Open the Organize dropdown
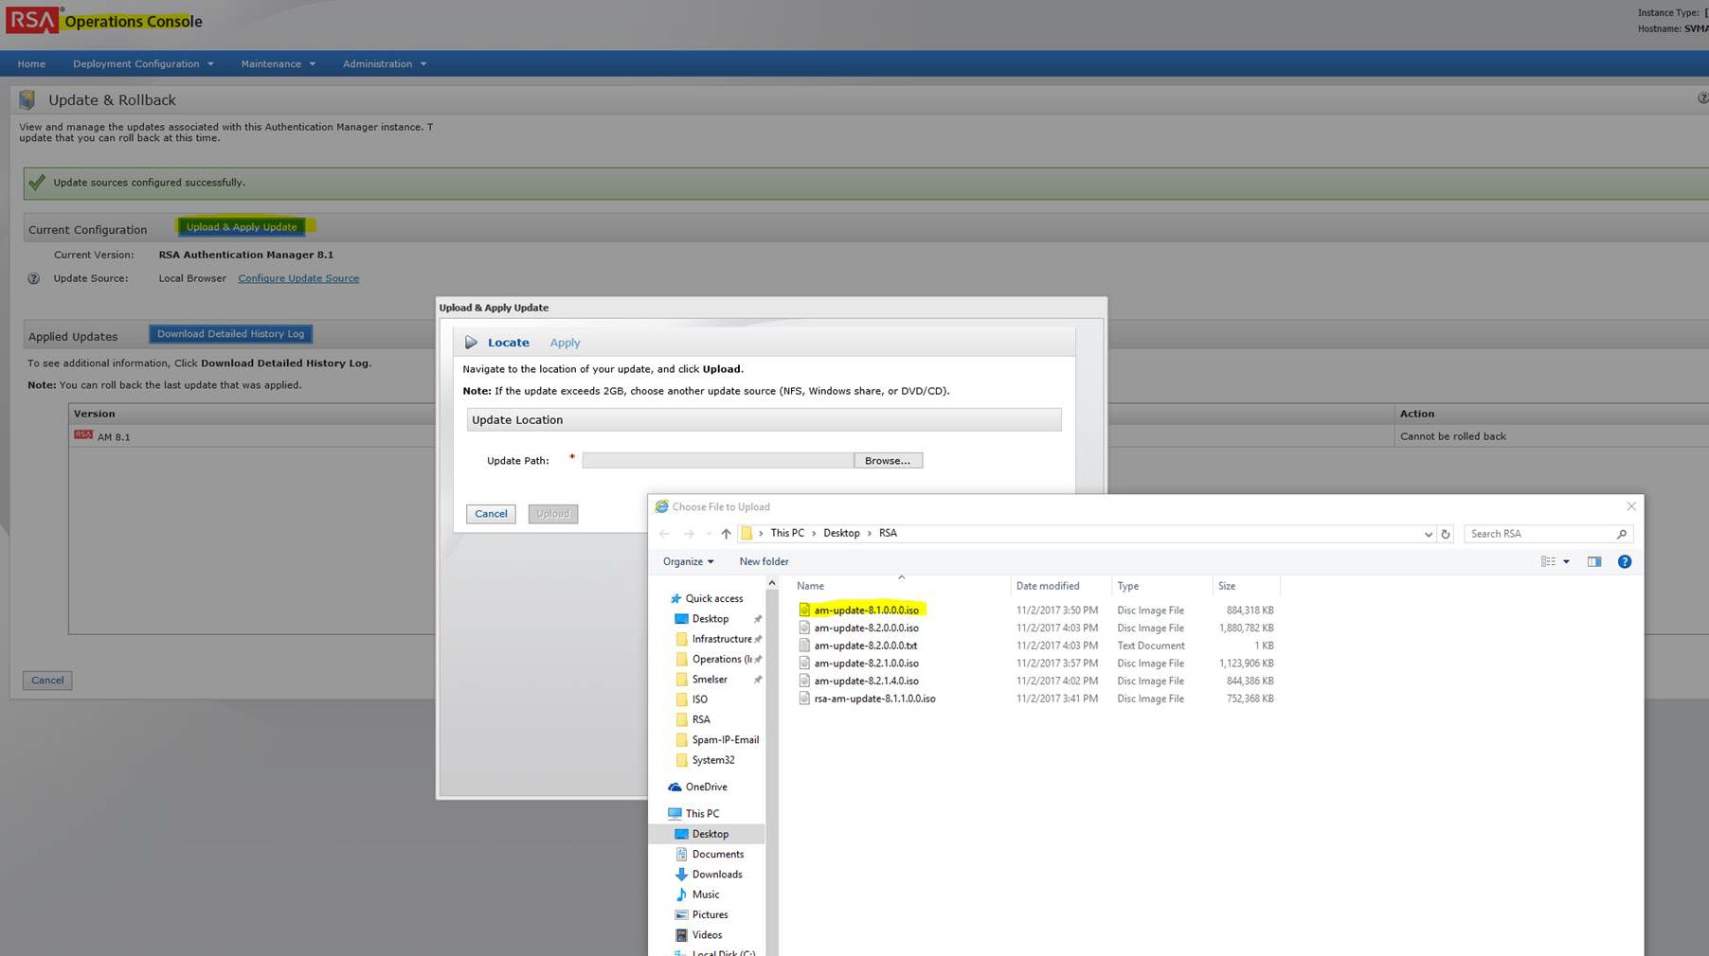This screenshot has height=956, width=1709. tap(688, 562)
